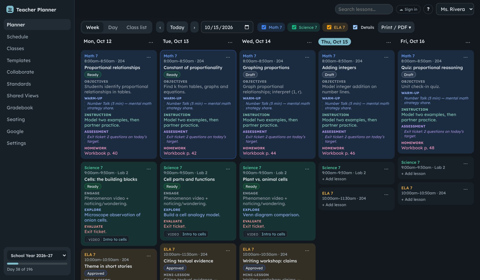
Task: Click the Sign in button
Action: coord(408,9)
